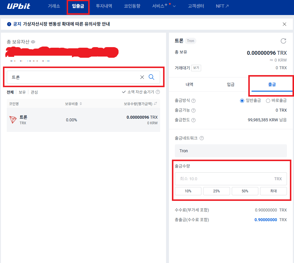Select the 전체 coin filter
Screen dimensions: 294x263
[x=10, y=92]
